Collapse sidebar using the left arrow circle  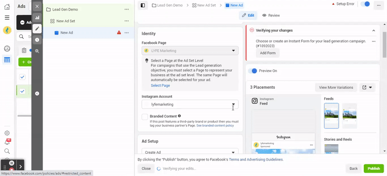click(x=37, y=94)
